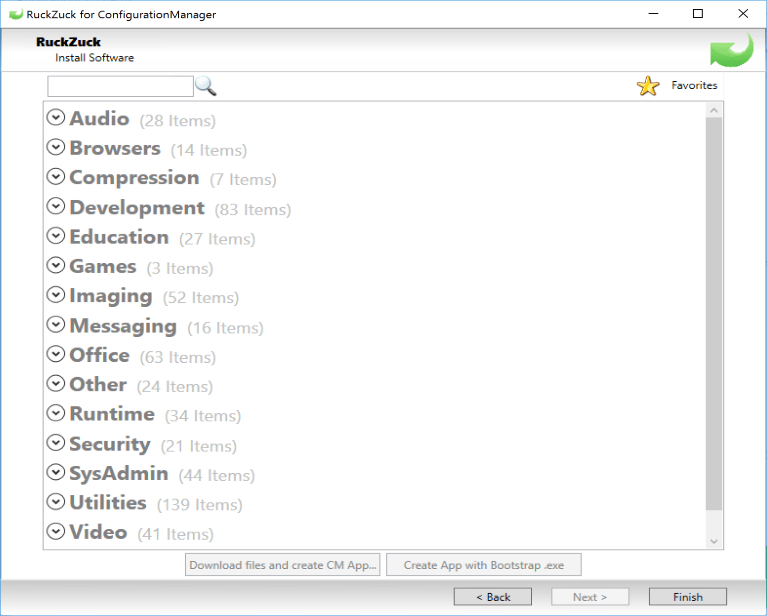Viewport: 767px width, 616px height.
Task: Expand the Games group arrow
Action: click(56, 265)
